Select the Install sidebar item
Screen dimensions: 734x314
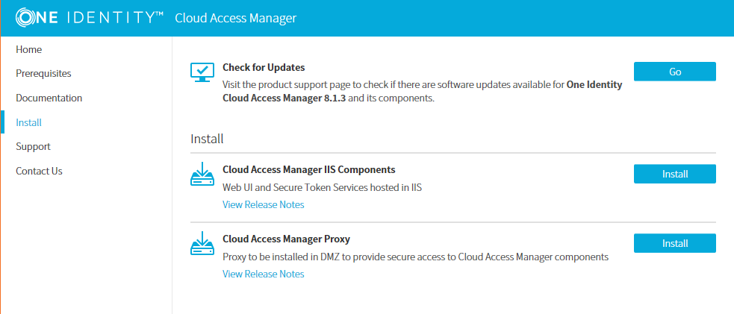(x=28, y=122)
